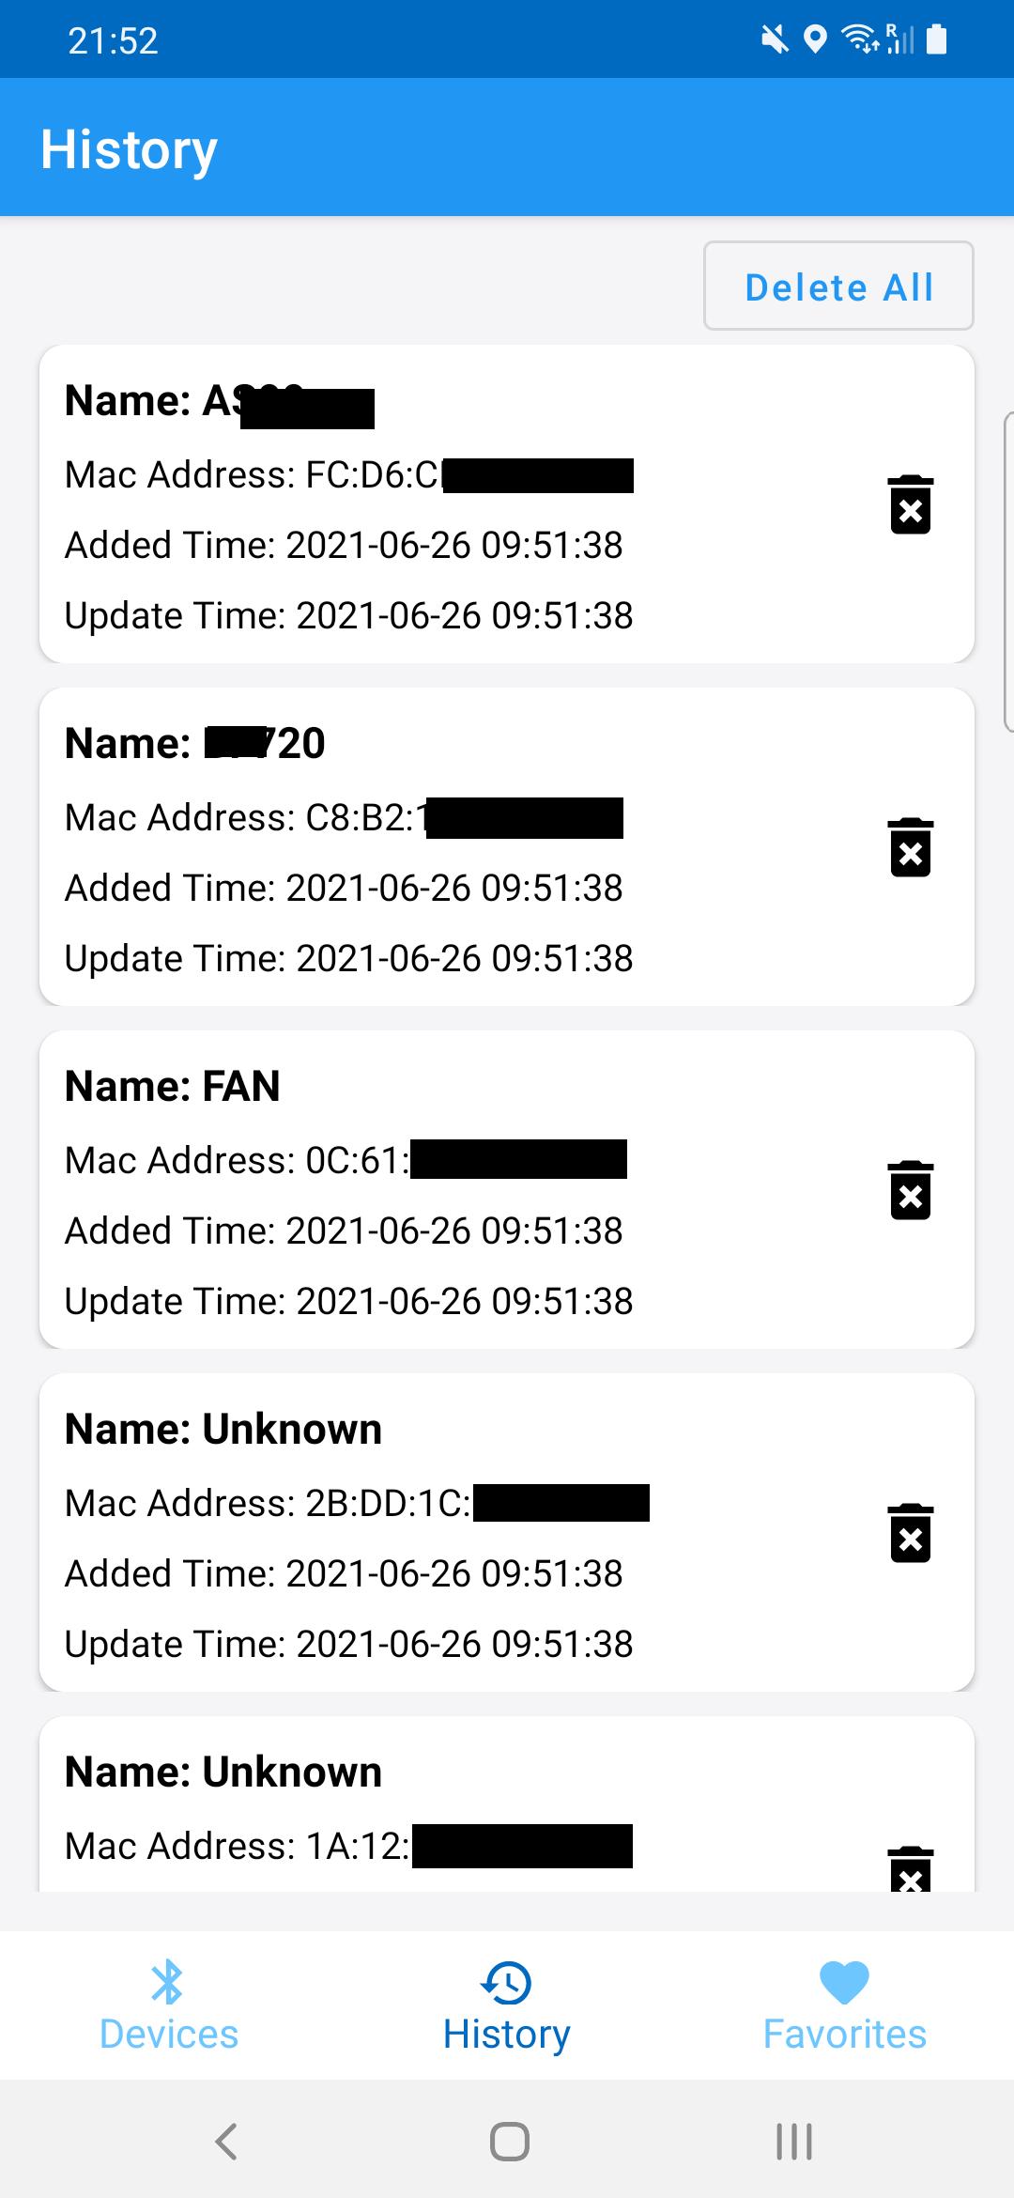The image size is (1014, 2198).
Task: Select the first device card starting FC:D6
Action: click(x=507, y=503)
